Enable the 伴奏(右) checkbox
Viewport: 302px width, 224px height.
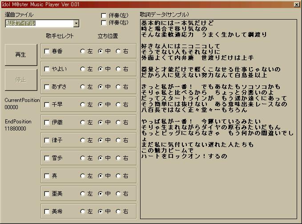click(x=104, y=23)
